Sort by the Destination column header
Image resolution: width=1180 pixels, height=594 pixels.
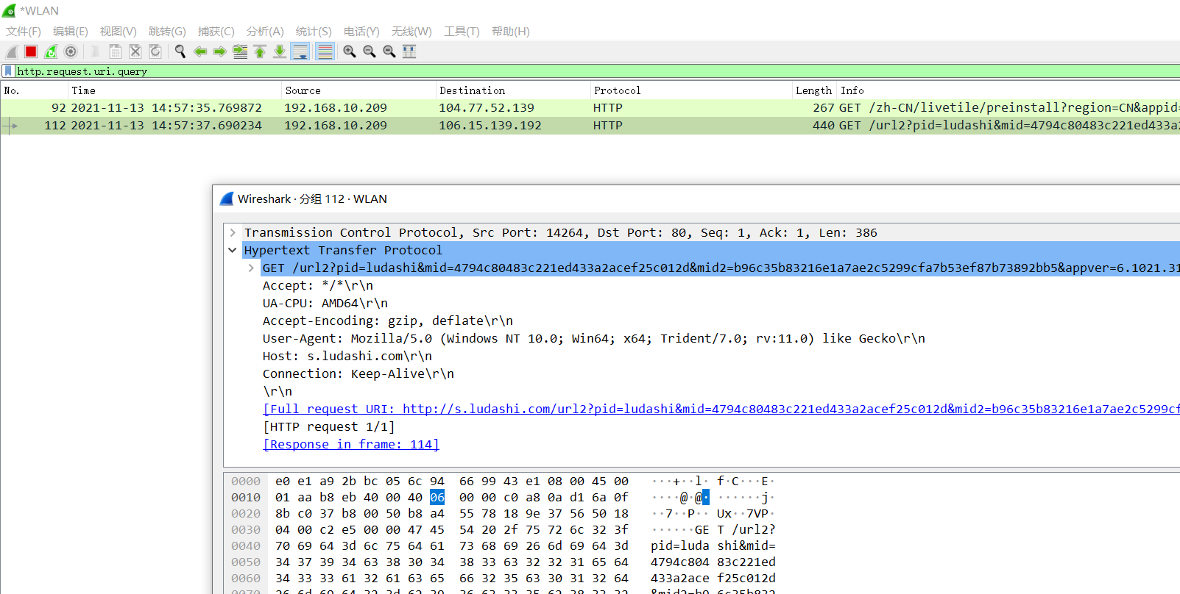tap(514, 90)
